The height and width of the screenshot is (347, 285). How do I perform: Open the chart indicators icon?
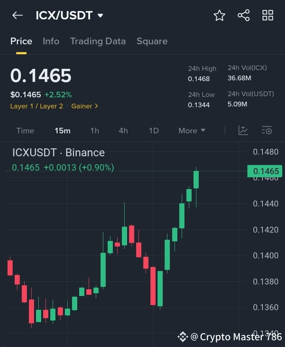pyautogui.click(x=243, y=131)
